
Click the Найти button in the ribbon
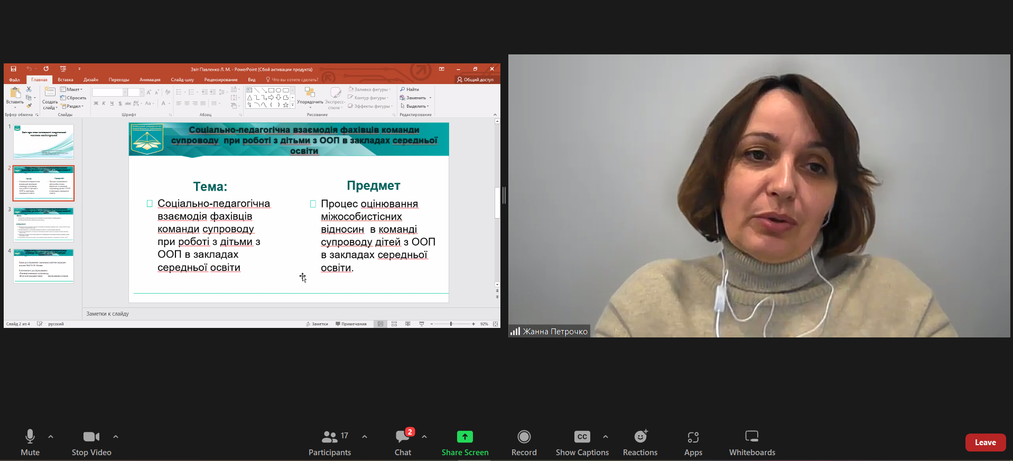coord(410,90)
